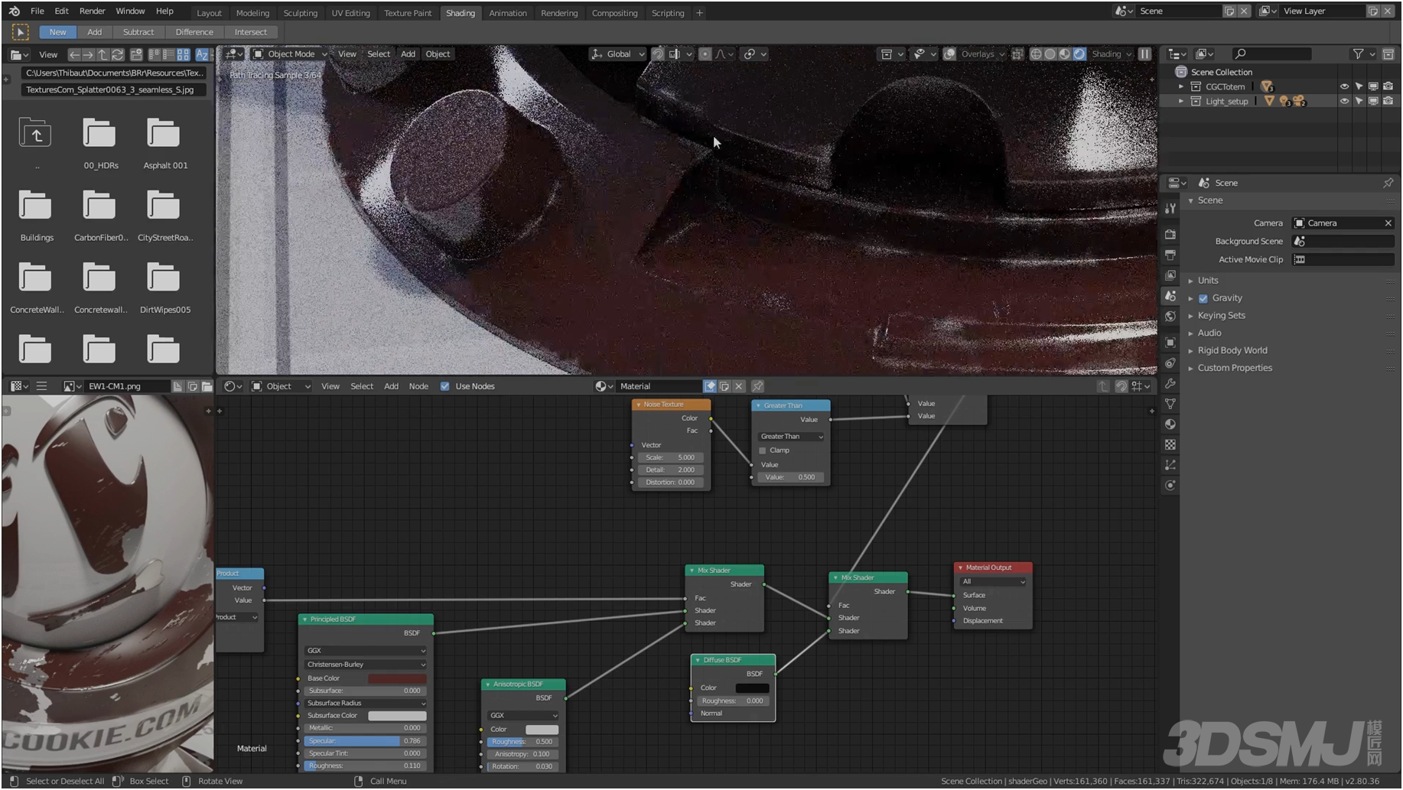
Task: Go to parent directory arrow in toolbar
Action: click(x=103, y=54)
